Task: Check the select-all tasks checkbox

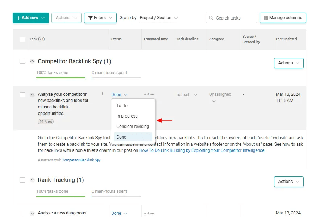Action: tap(22, 39)
